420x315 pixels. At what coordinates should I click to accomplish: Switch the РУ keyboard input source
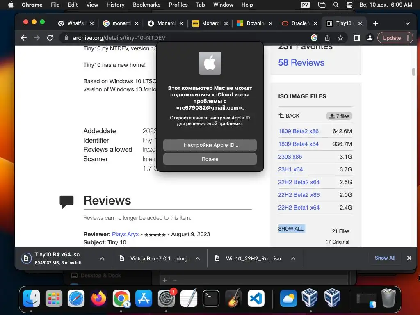tap(305, 5)
